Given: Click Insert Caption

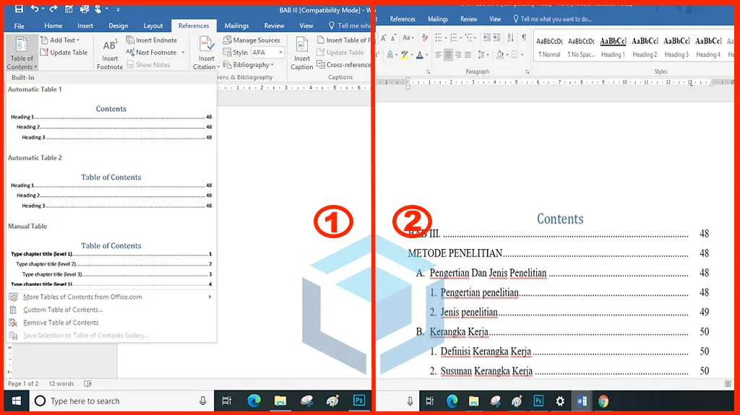Looking at the screenshot, I should tap(301, 53).
